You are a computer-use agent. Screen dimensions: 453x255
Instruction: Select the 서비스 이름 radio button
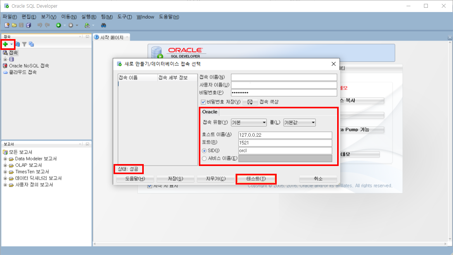tap(204, 158)
